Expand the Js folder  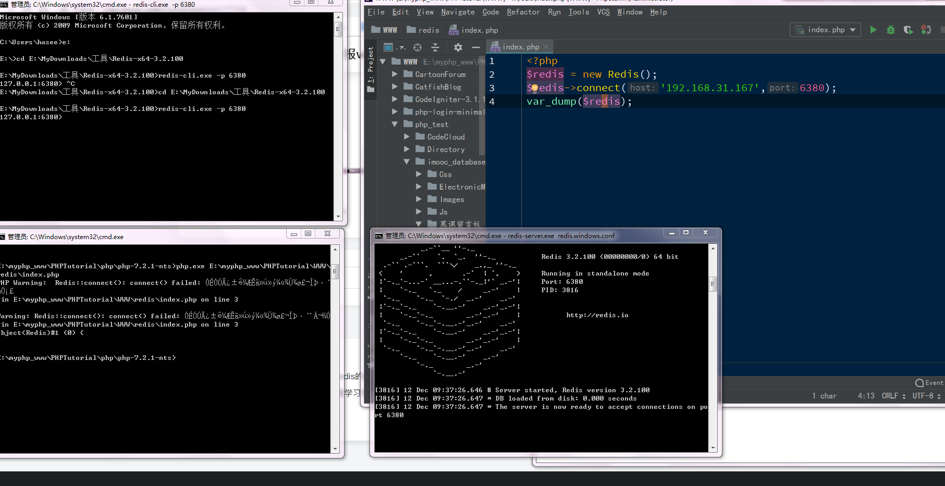click(419, 211)
